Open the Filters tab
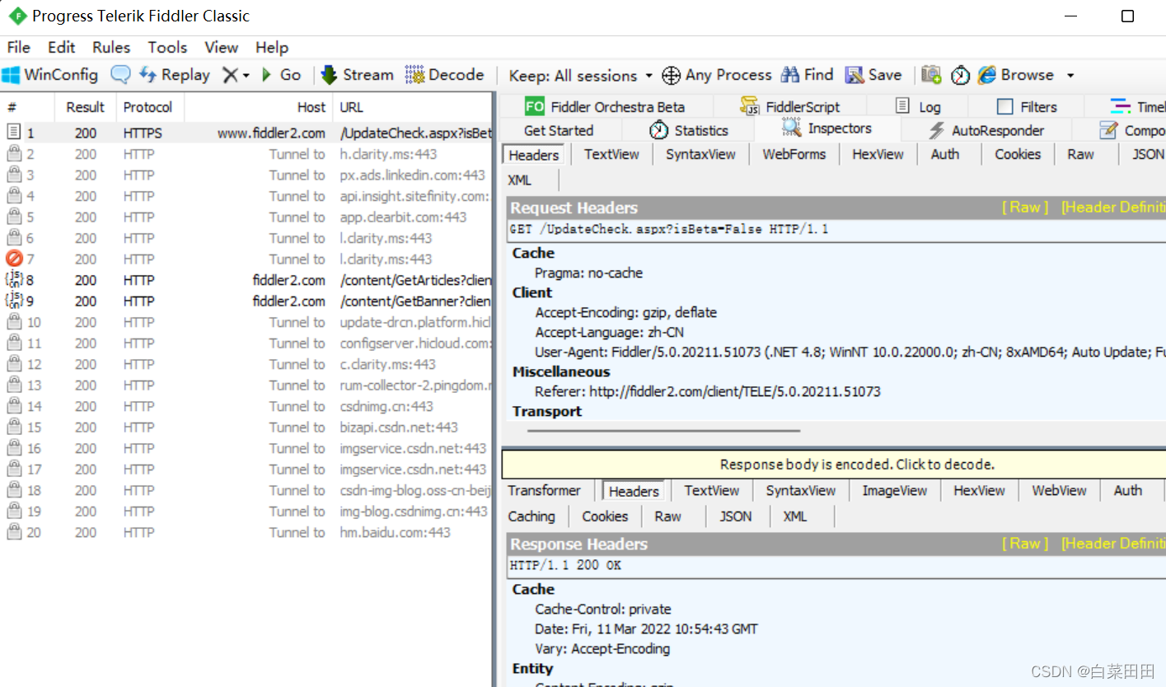The image size is (1166, 687). (1027, 106)
